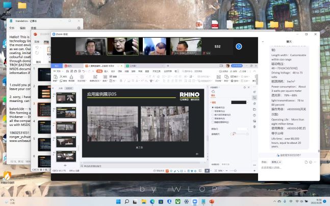Viewport: 330px width, 206px height.
Task: Click the file attachment icon in Zoom chat
Action: point(306,162)
